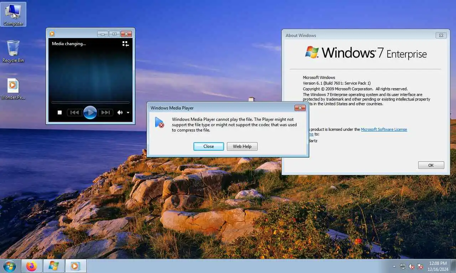Viewport: 456px width, 273px height.
Task: Skip to next track in Media Player
Action: click(105, 112)
